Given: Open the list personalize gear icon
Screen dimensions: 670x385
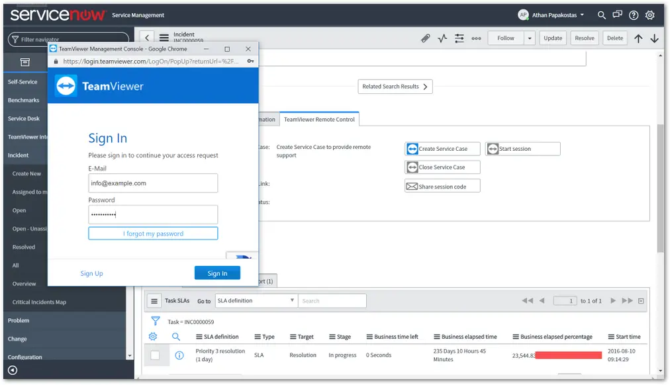Looking at the screenshot, I should (x=152, y=336).
